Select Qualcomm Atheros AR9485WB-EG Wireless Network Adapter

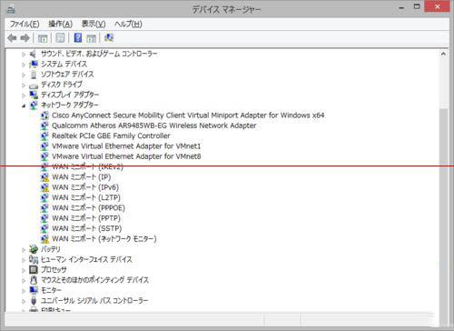[x=154, y=125]
